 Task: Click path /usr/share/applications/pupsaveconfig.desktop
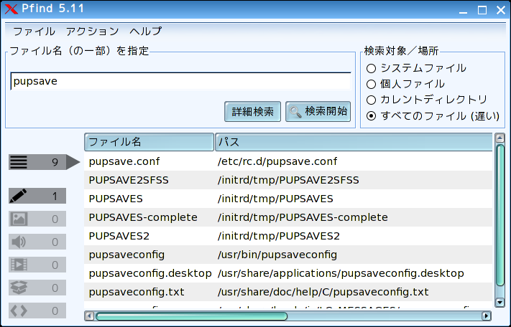[341, 273]
